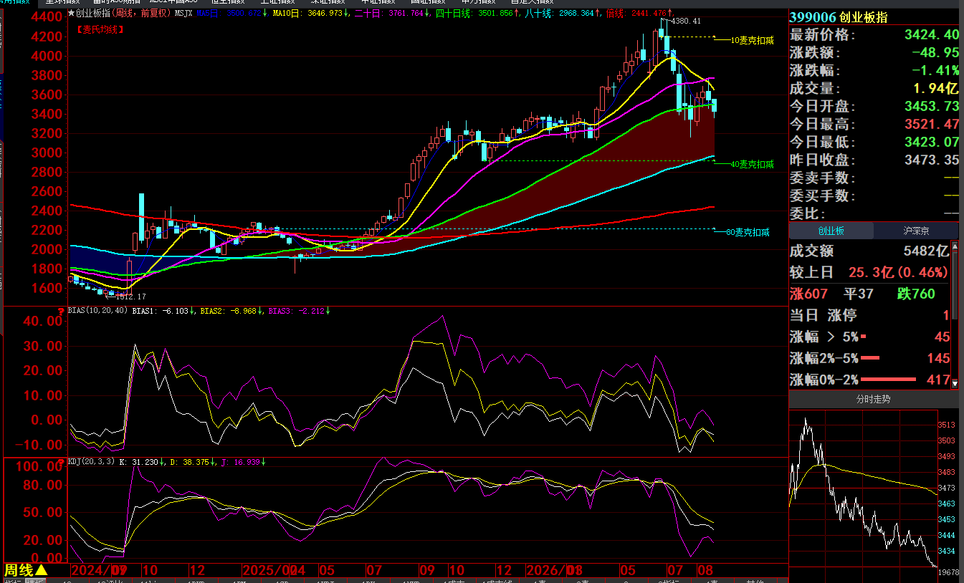Image resolution: width=964 pixels, height=583 pixels.
Task: Select the 倍线 2441.476 label
Action: [639, 13]
